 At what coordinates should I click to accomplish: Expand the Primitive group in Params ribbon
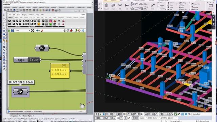tap(33, 26)
